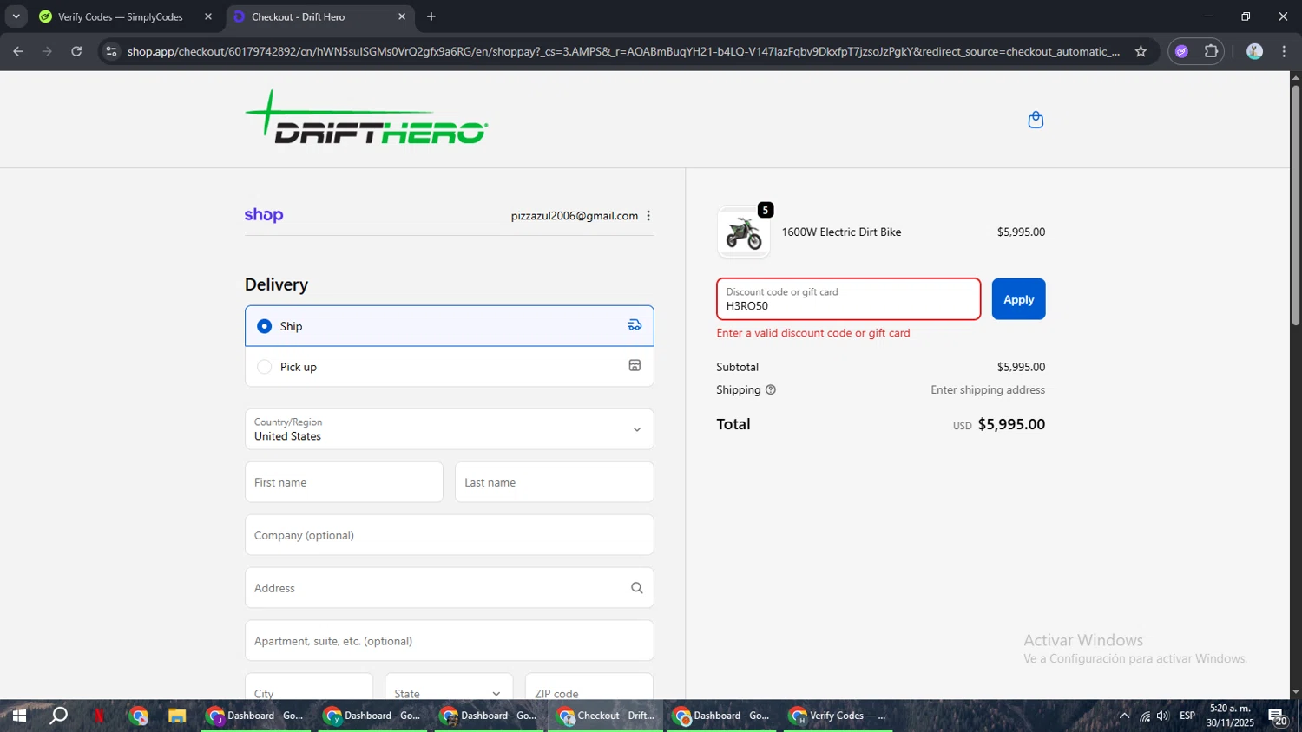Screen dimensions: 1302x732
Task: Go back to the previous page
Action: 18,51
